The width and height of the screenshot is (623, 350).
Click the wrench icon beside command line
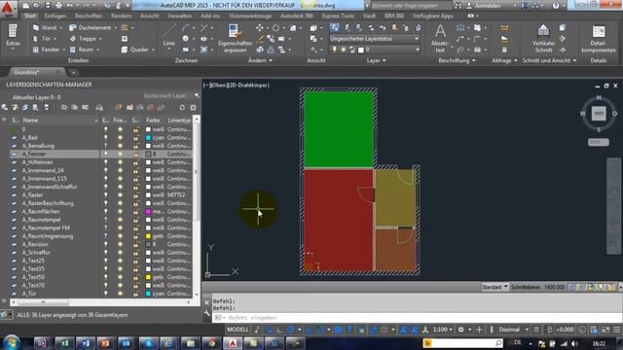click(x=206, y=313)
